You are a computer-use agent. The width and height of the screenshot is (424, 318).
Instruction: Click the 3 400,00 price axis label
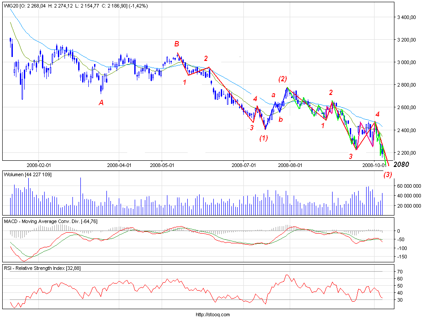pos(407,17)
